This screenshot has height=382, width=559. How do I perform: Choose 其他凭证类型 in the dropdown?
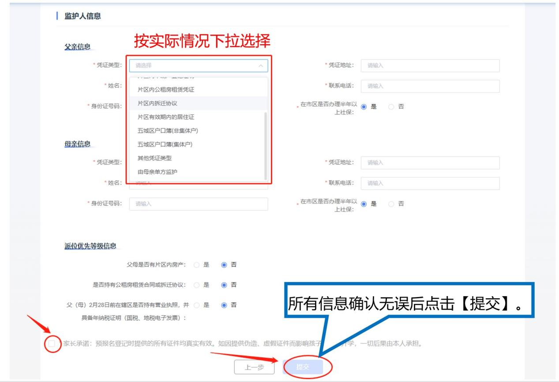click(154, 158)
